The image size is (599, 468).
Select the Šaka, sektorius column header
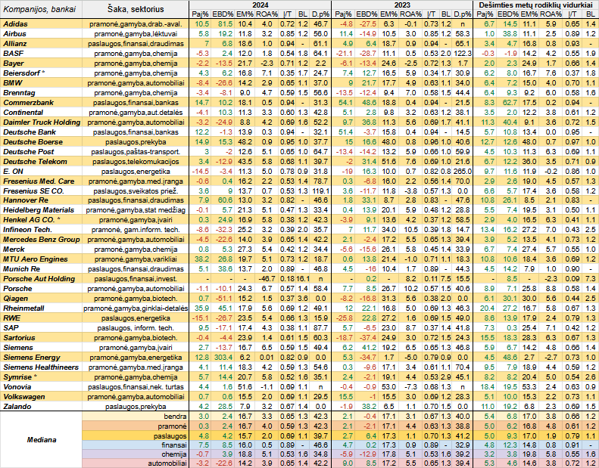pos(136,9)
